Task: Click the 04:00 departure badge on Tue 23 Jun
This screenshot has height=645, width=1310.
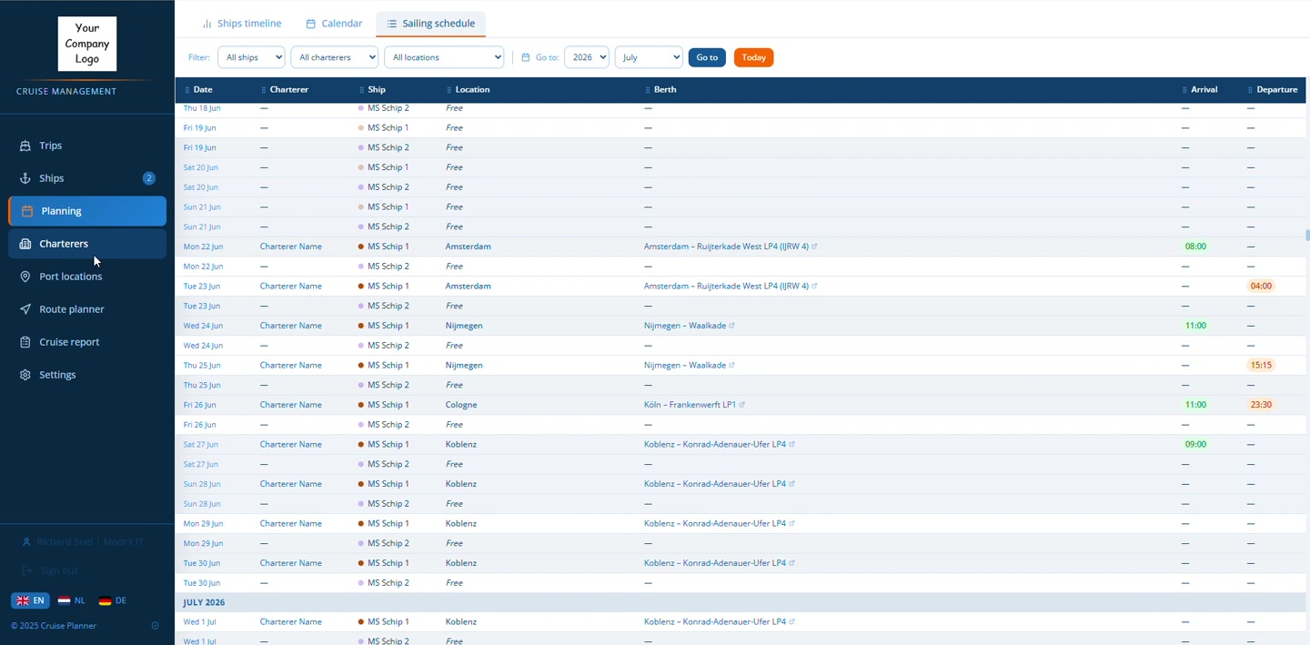Action: (1261, 287)
